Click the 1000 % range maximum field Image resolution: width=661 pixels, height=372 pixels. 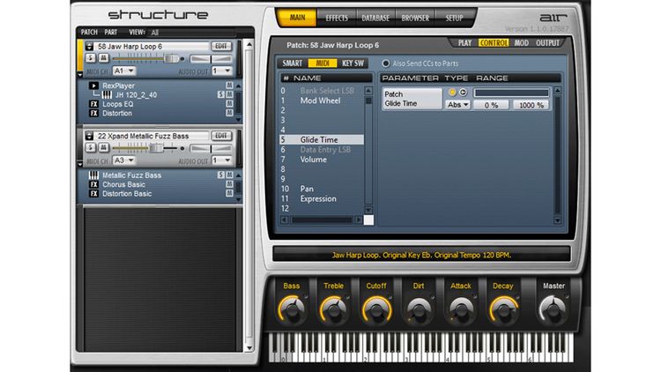(x=531, y=105)
